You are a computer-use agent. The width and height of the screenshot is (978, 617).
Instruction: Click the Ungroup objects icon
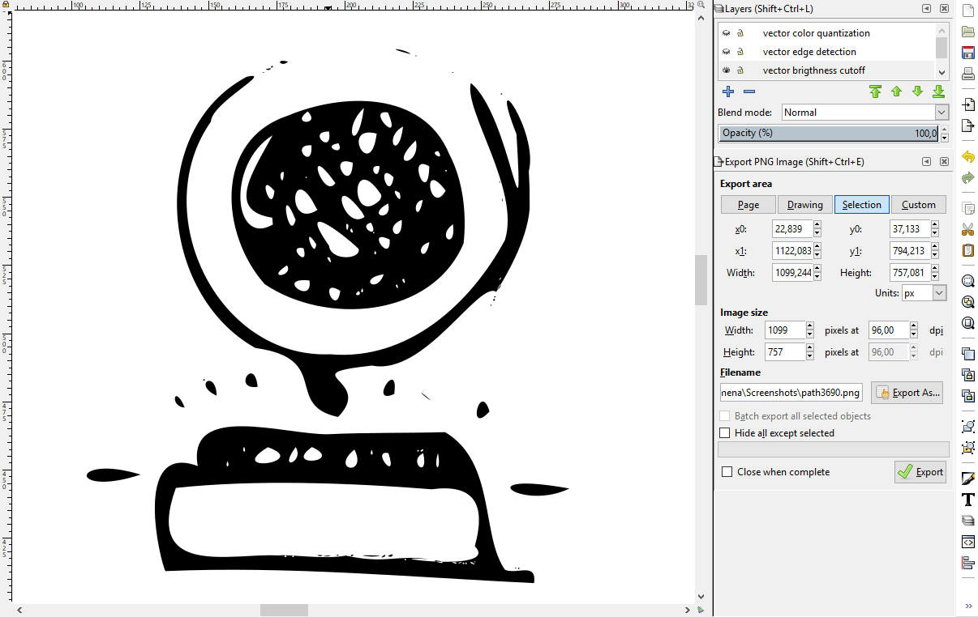[967, 448]
